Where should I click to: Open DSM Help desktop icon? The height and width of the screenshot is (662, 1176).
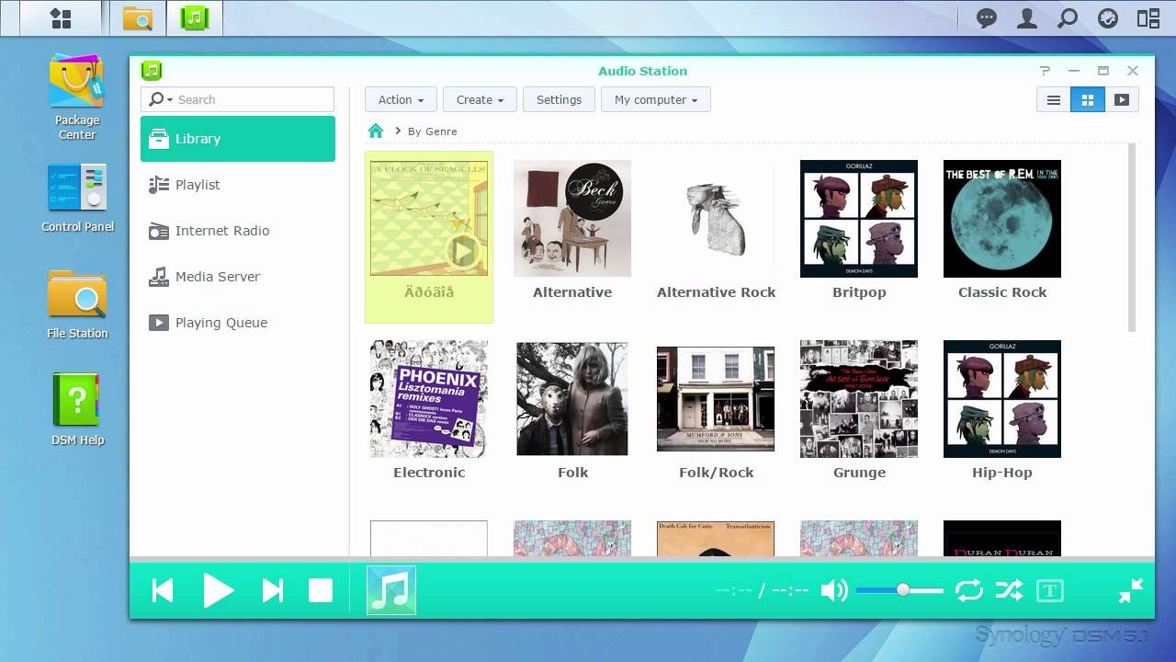coord(77,410)
